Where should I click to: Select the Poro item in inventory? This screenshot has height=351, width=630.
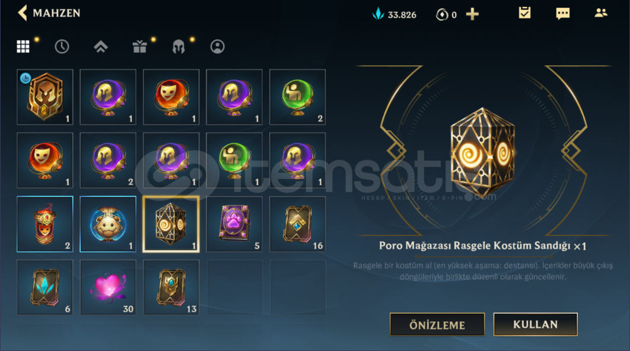108,224
